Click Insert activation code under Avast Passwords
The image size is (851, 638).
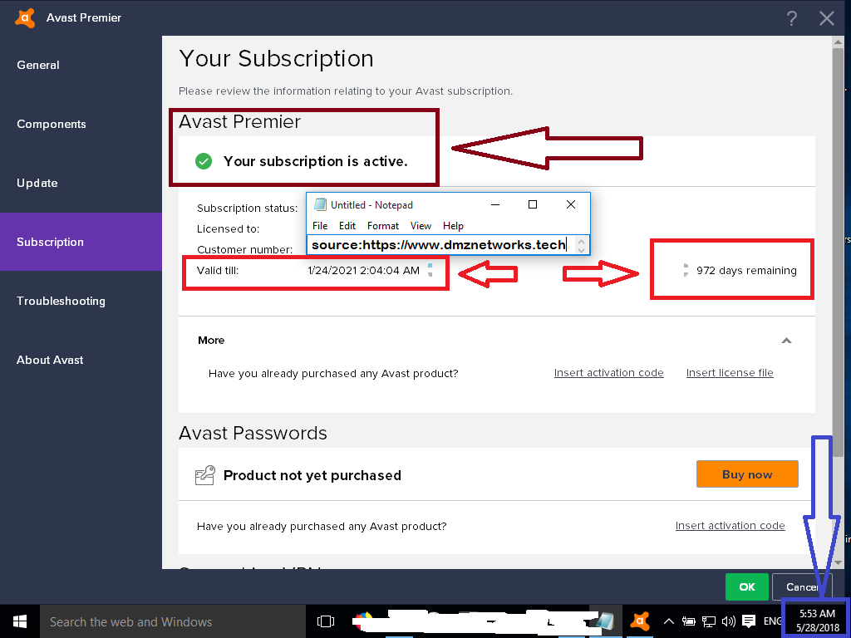coord(730,526)
